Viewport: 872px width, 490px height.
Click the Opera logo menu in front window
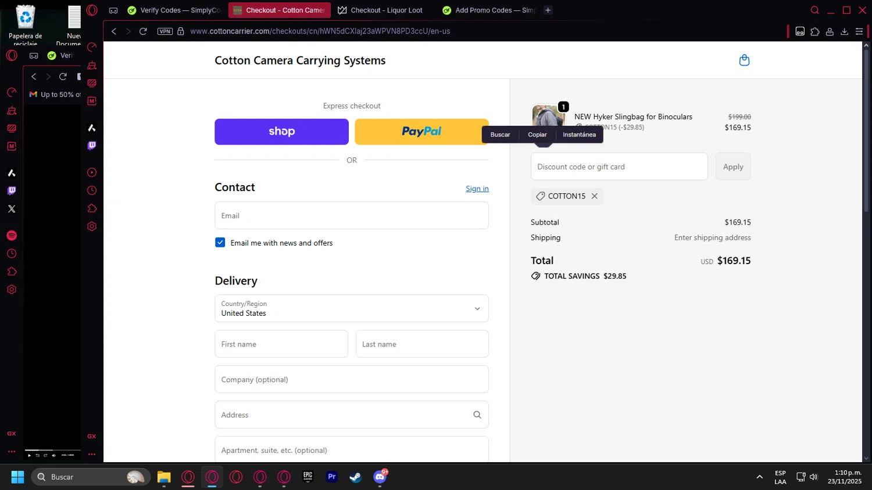[x=92, y=10]
